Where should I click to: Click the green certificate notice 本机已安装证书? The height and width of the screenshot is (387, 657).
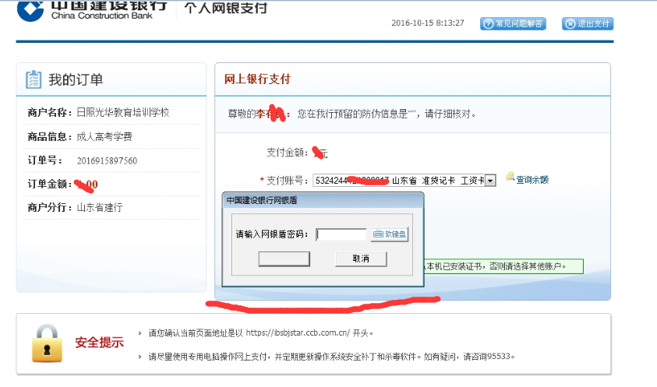503,266
